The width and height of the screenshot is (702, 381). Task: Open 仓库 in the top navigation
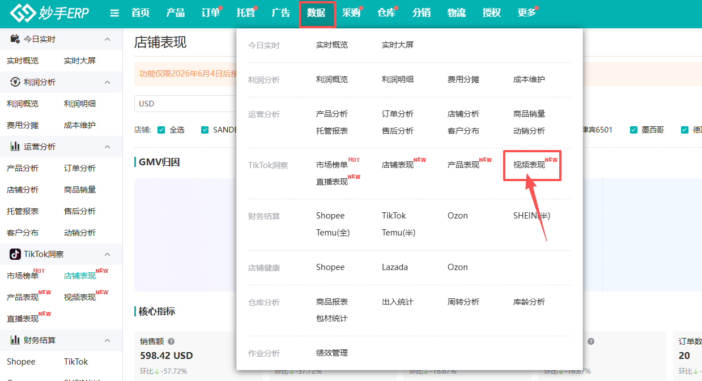point(386,13)
